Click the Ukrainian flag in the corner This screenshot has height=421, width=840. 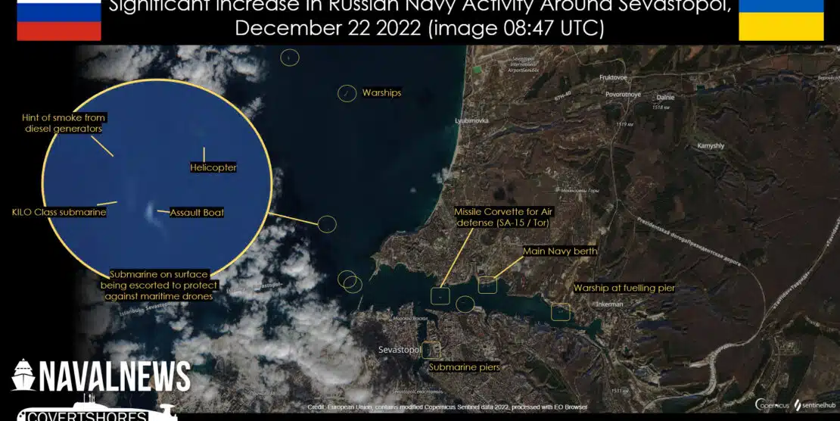(781, 20)
